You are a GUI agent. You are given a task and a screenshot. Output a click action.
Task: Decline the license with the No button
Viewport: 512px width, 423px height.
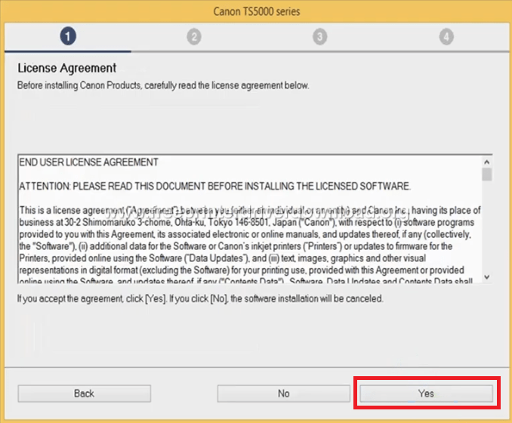[283, 394]
